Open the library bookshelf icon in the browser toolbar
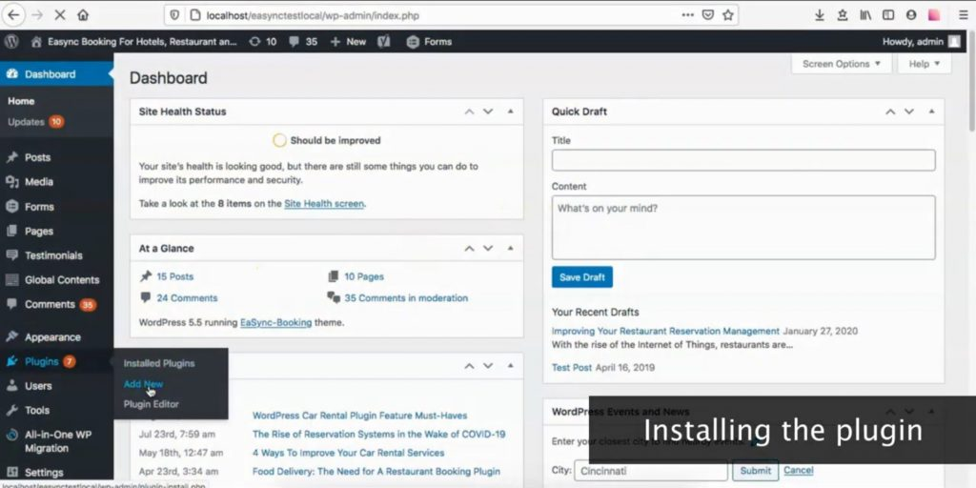Screen dimensions: 976x488 tap(865, 15)
